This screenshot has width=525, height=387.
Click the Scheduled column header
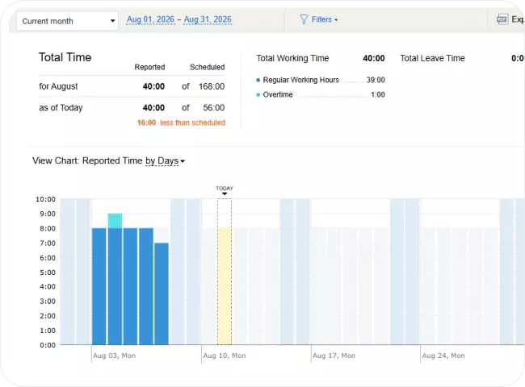[208, 67]
